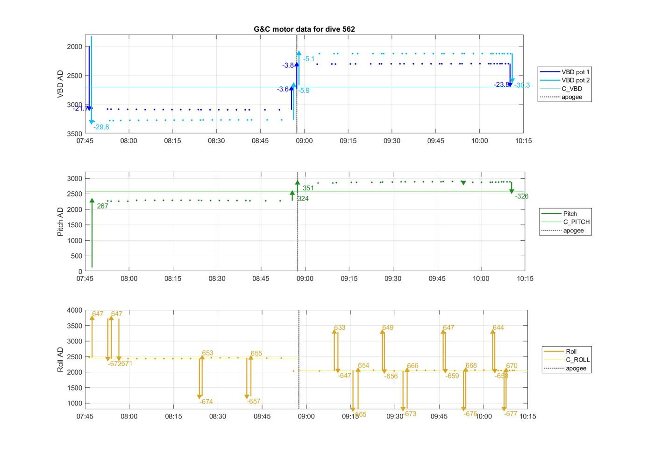
Task: Click the '654' roll data label
Action: click(363, 366)
